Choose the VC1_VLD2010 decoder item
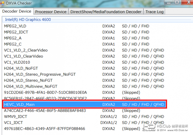Image resolution: width=193 pixels, height=135 pixels. [x=17, y=62]
